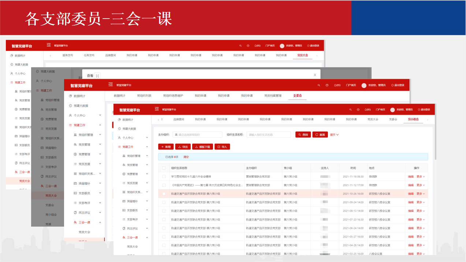Click the user avatar in the front-most window header
Screen dimensions: 466x262
click(392, 109)
